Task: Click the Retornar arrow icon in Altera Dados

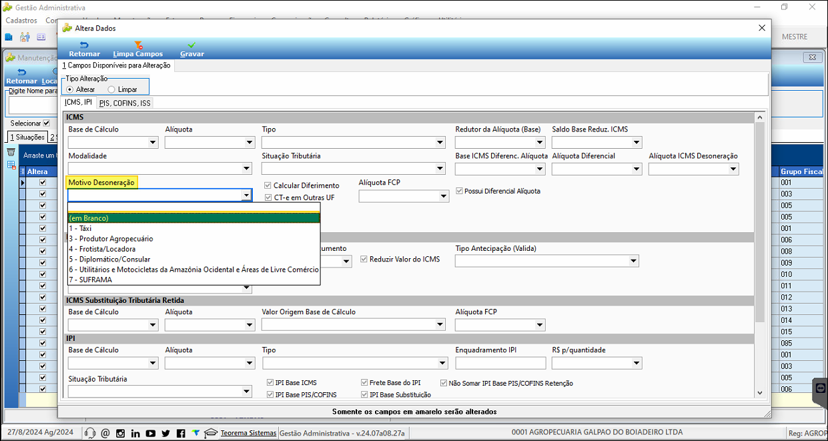Action: 84,45
